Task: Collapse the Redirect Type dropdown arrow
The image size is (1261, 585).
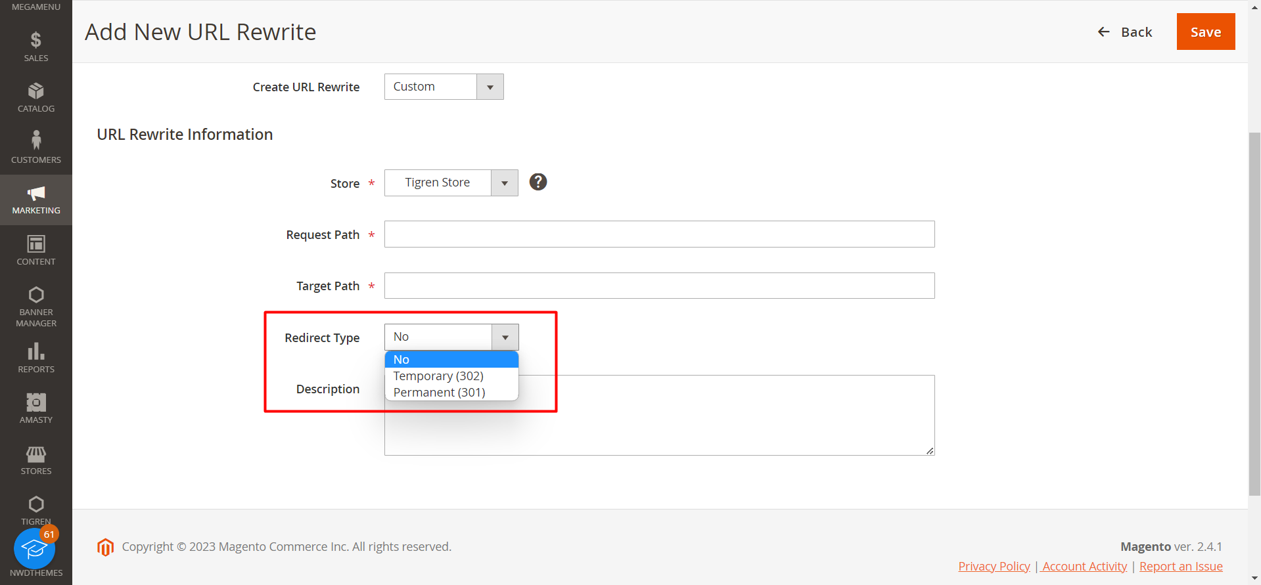Action: tap(505, 337)
